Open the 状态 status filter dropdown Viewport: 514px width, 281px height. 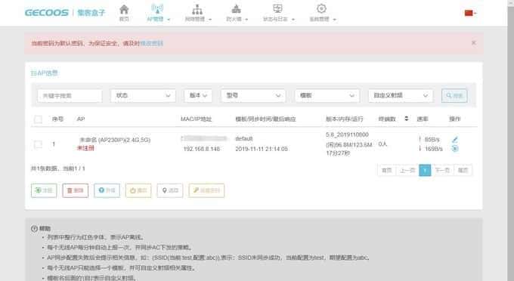pos(144,96)
